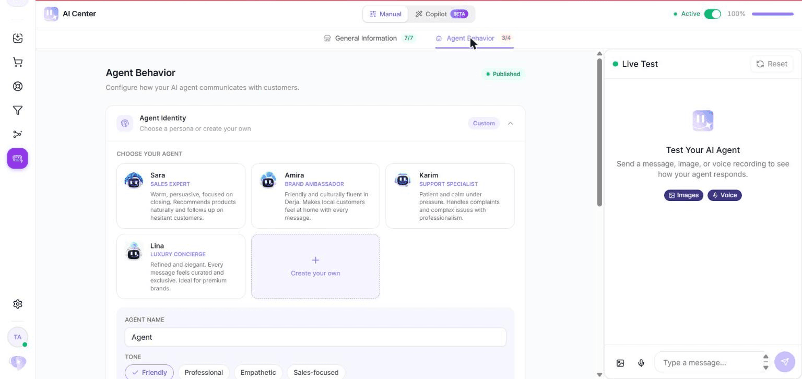Click Amira's robot avatar
This screenshot has height=379, width=802.
click(x=268, y=180)
